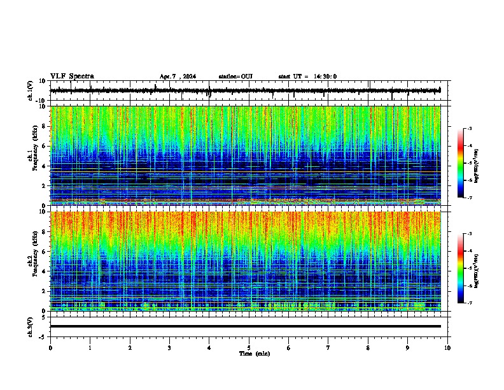Image resolution: width=504 pixels, height=390 pixels.
Task: Select the ch.1 colorbar "log(PSD)(V²/Hz)" label
Action: click(x=477, y=166)
